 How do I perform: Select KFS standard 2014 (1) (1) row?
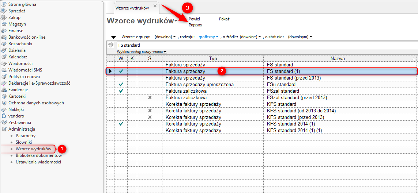(262, 131)
